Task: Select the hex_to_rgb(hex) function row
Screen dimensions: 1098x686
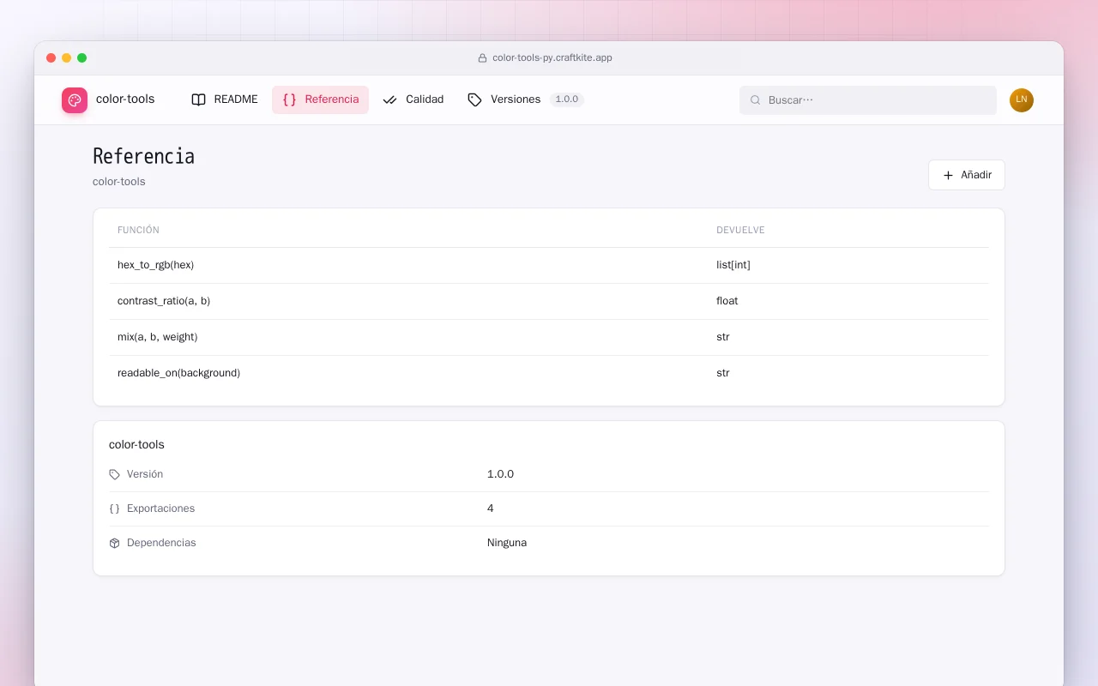Action: pyautogui.click(x=549, y=265)
